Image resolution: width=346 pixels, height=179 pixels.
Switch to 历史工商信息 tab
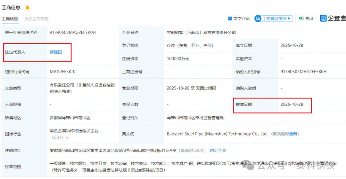click(37, 19)
